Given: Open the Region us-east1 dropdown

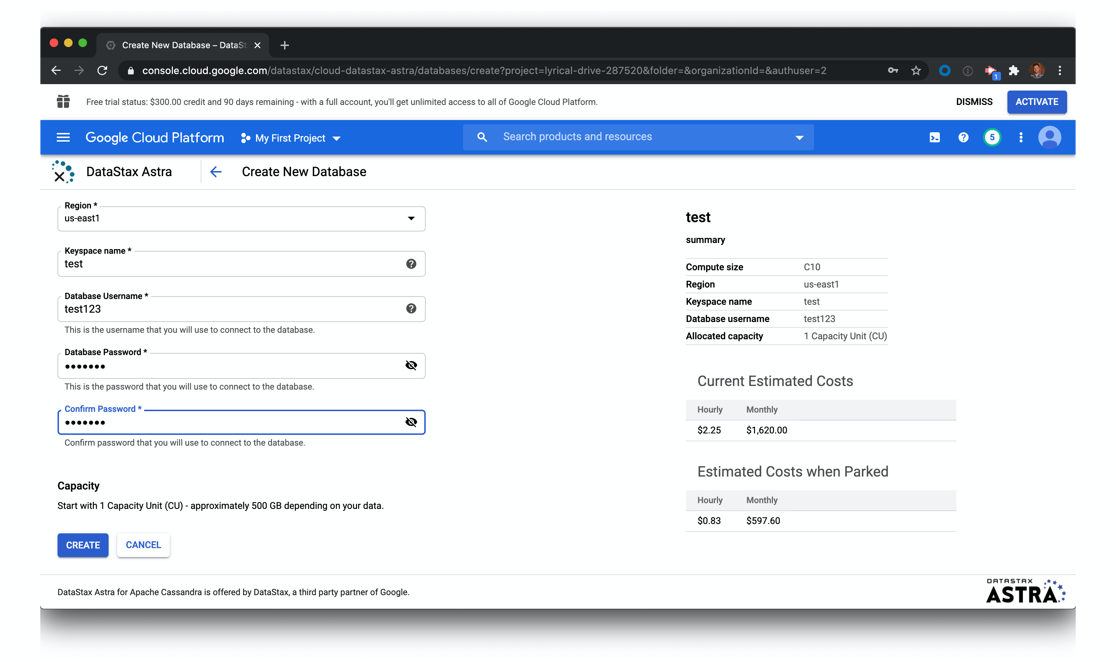Looking at the screenshot, I should tap(241, 219).
